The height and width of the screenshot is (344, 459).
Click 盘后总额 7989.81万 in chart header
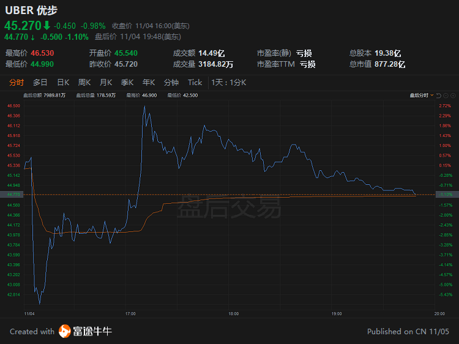click(44, 95)
